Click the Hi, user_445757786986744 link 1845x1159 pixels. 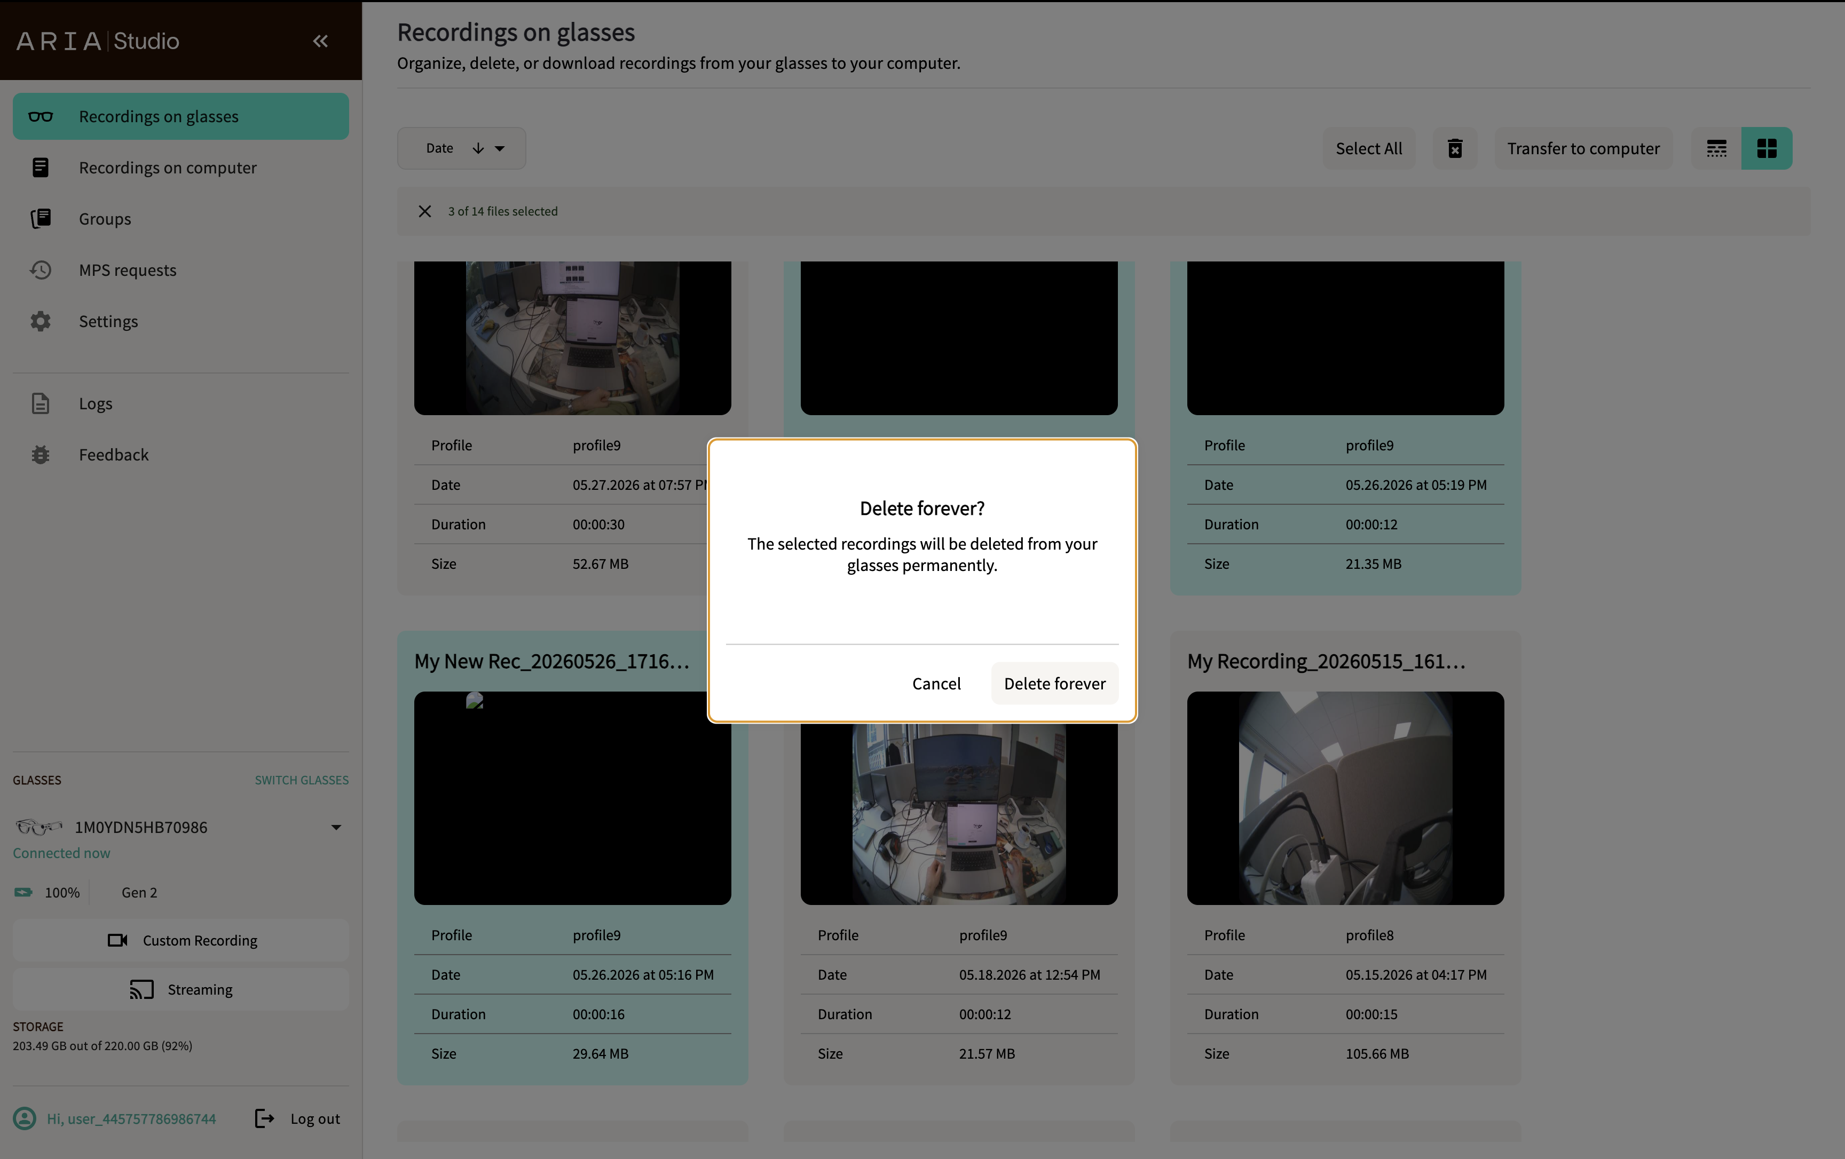[131, 1118]
